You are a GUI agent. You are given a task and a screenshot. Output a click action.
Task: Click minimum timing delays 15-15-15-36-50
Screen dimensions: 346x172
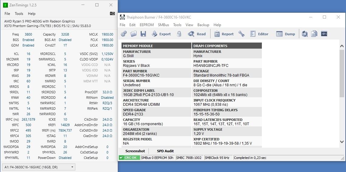[x=207, y=114]
